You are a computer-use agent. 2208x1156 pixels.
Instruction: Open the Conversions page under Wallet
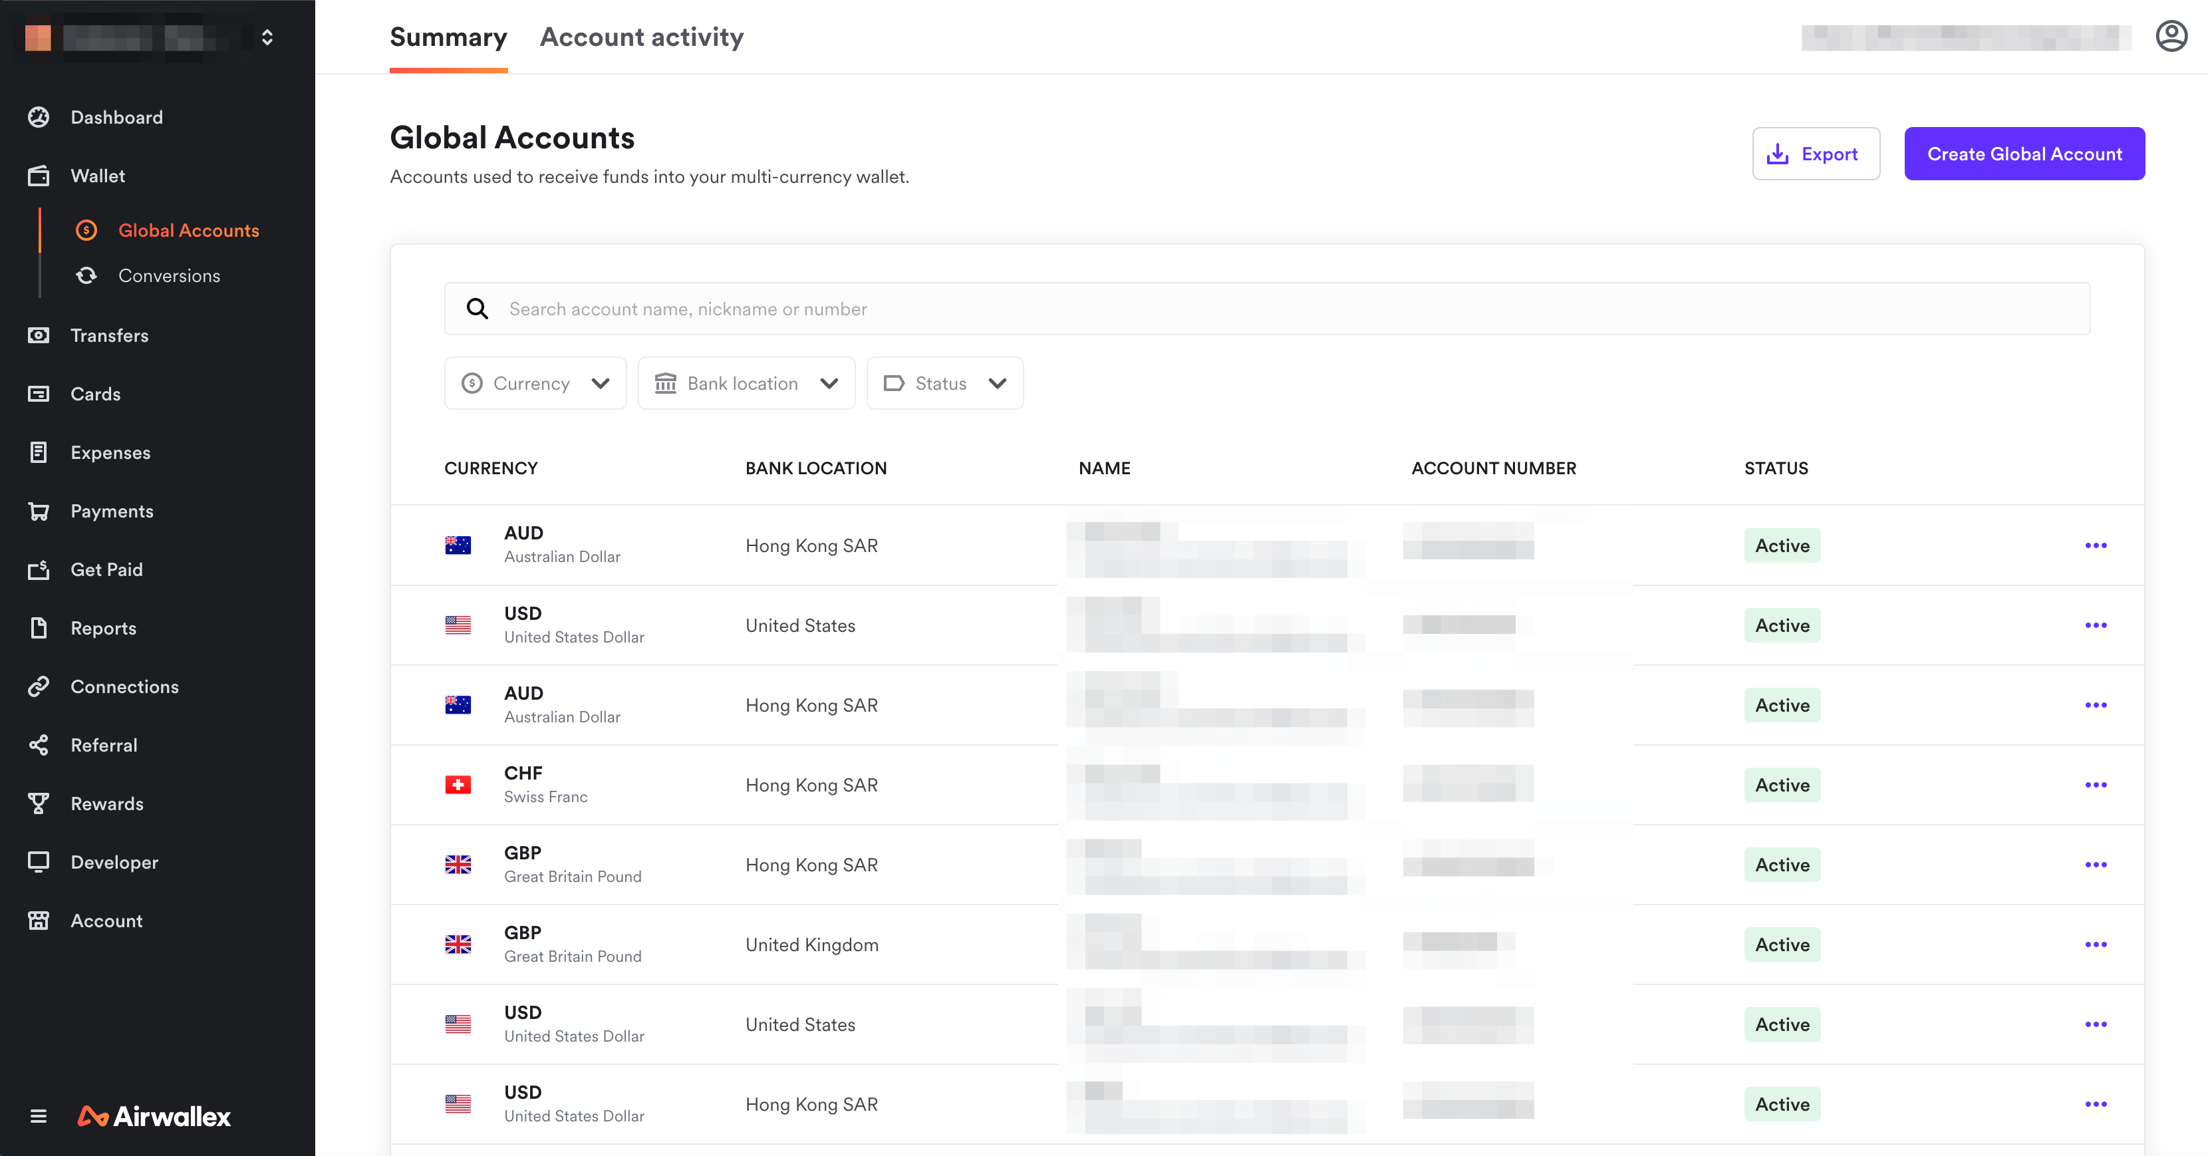tap(169, 275)
